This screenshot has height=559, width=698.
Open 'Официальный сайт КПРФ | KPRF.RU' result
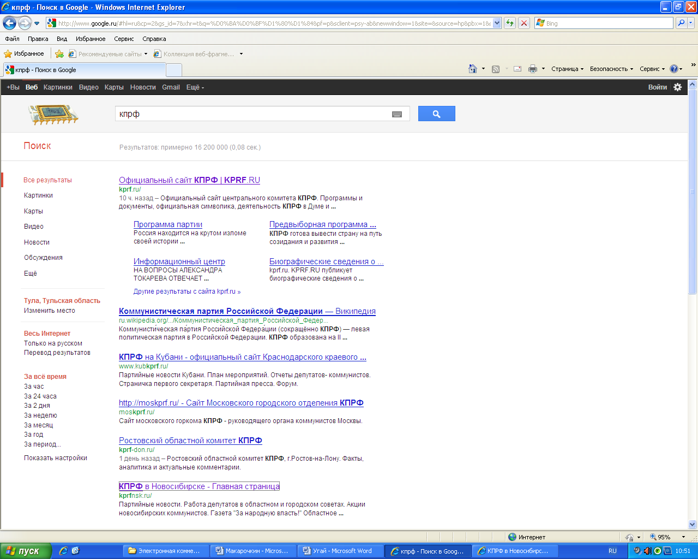[x=189, y=180]
